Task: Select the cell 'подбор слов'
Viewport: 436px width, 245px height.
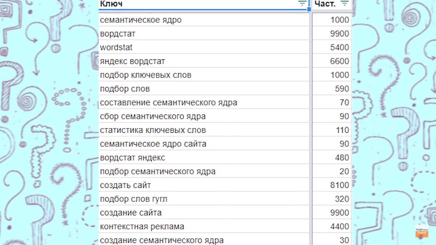Action: (204, 89)
